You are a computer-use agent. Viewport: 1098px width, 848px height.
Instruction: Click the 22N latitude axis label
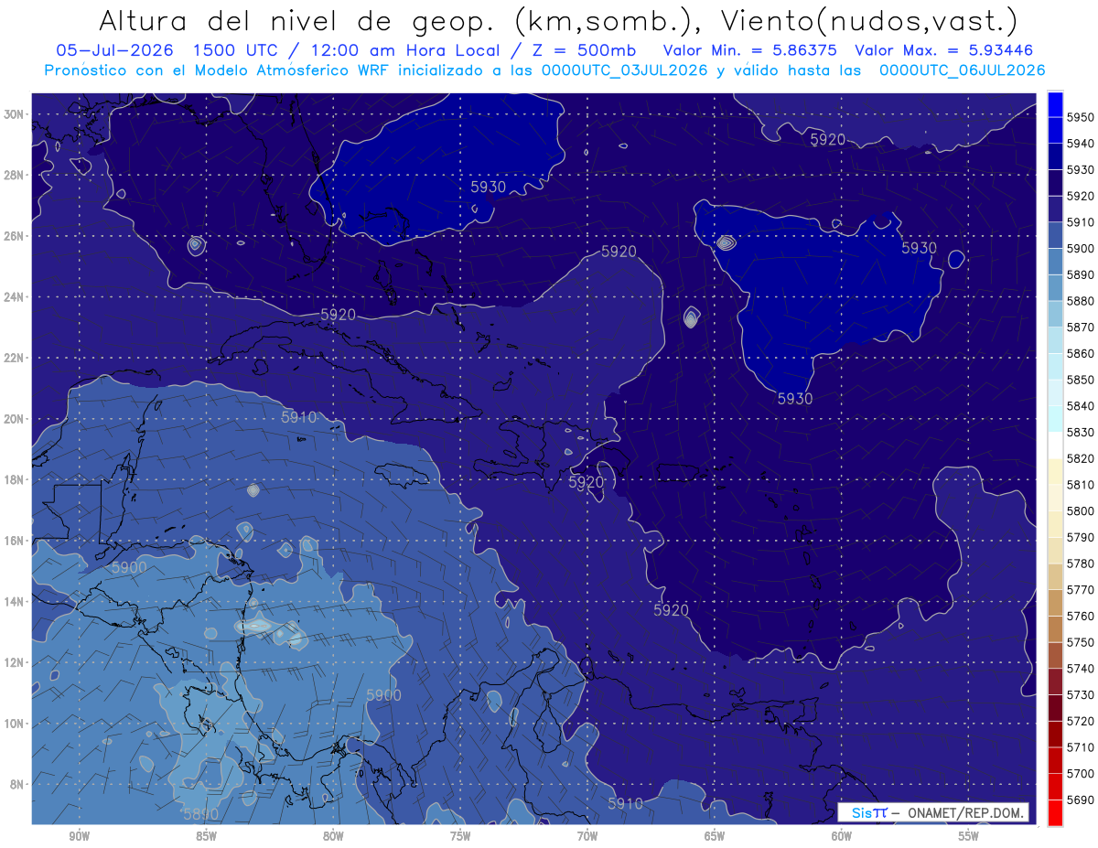pyautogui.click(x=14, y=358)
